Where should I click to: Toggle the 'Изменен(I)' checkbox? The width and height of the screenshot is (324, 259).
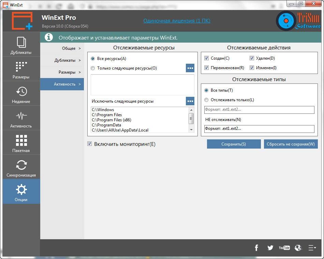pyautogui.click(x=252, y=67)
